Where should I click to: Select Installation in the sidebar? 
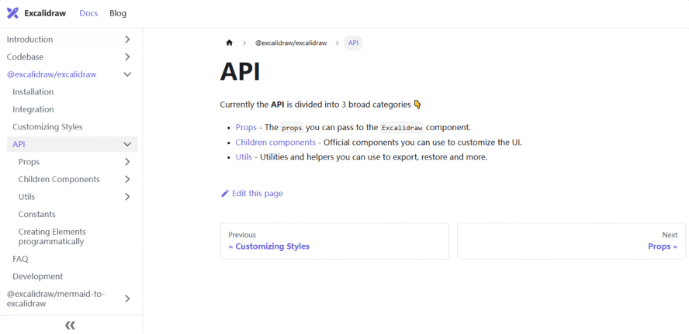33,92
